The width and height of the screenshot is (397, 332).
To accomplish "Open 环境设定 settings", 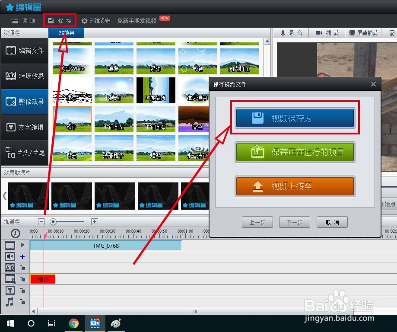I will (96, 21).
